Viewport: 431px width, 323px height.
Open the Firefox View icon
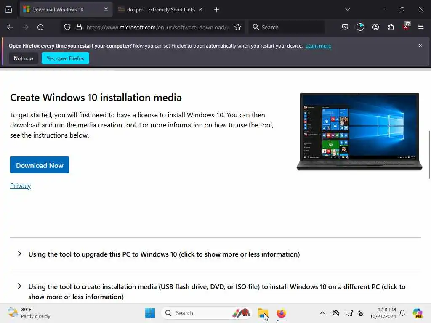click(x=8, y=9)
